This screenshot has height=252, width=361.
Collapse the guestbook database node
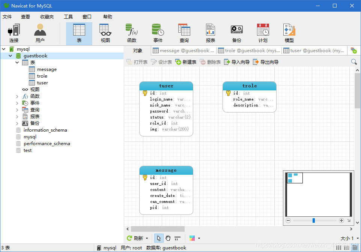click(11, 56)
